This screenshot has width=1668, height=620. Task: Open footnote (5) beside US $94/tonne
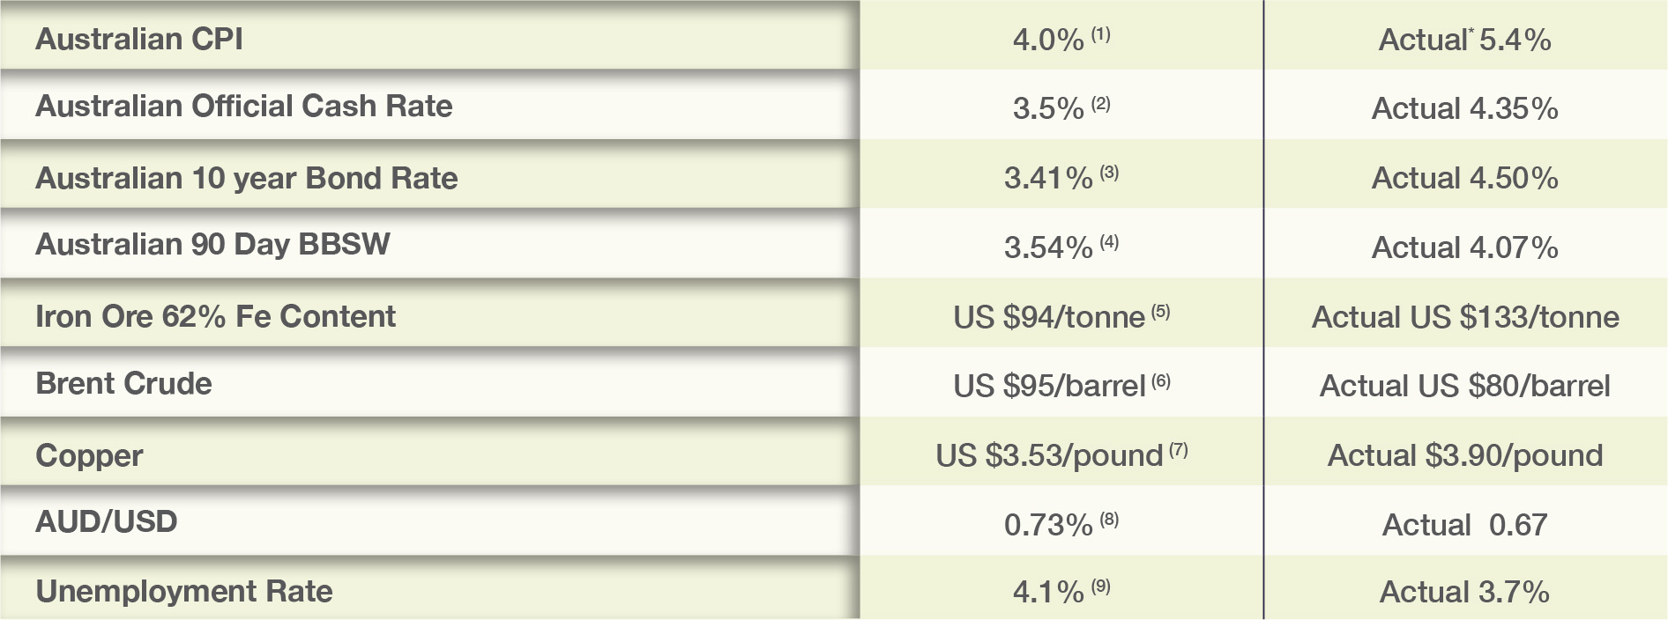(x=1160, y=311)
